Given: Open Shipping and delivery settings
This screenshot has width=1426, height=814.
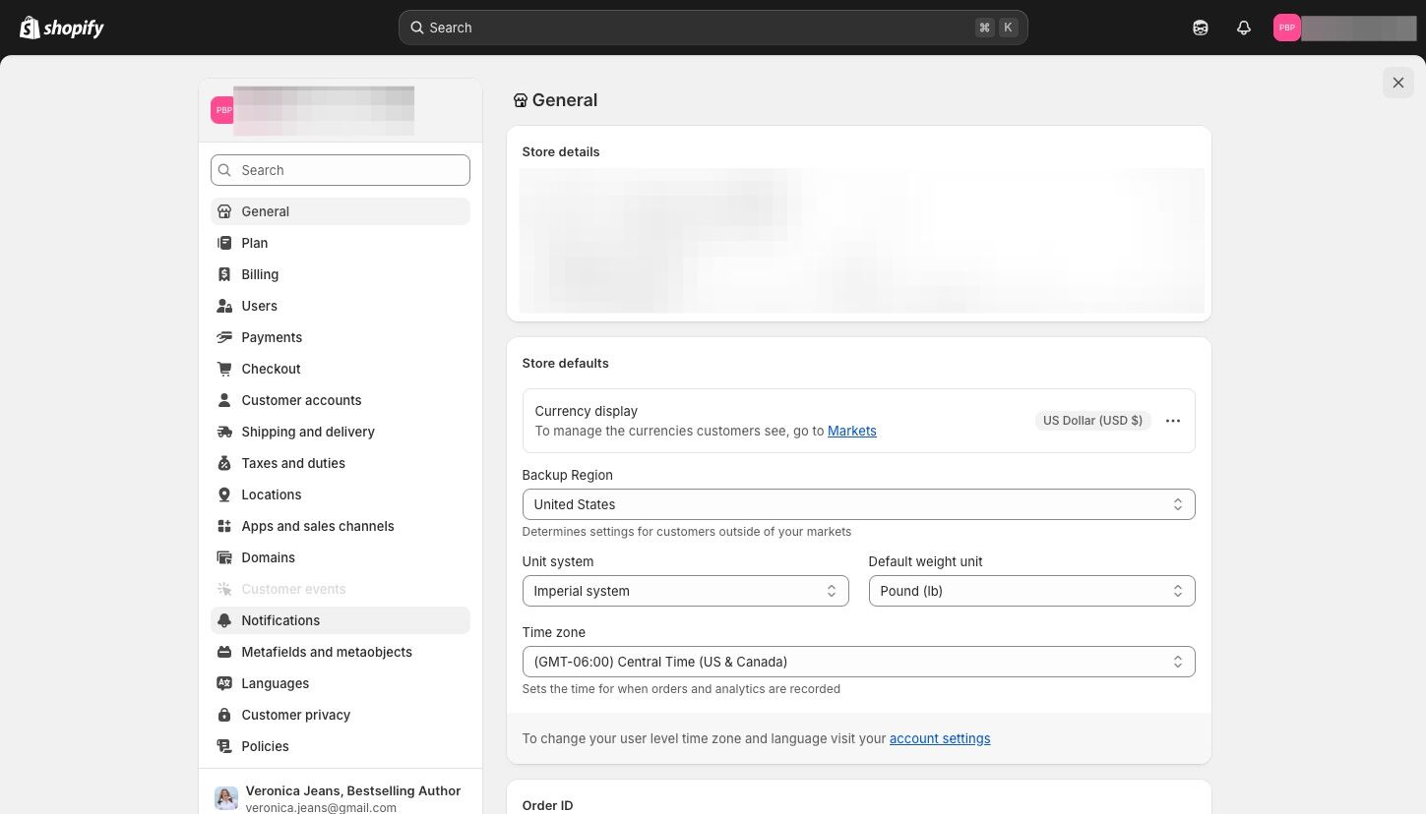Looking at the screenshot, I should click(x=341, y=432).
